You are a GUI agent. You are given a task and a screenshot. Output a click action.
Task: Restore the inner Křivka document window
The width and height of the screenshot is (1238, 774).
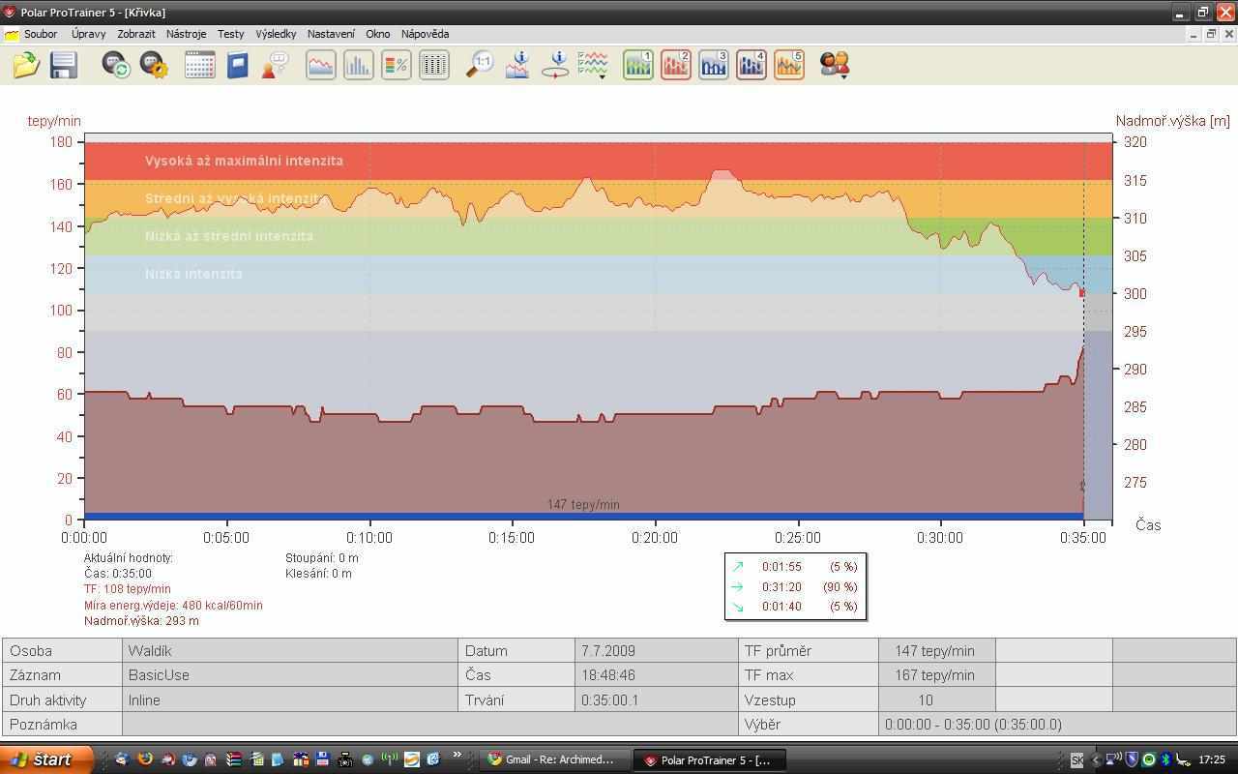(x=1211, y=34)
